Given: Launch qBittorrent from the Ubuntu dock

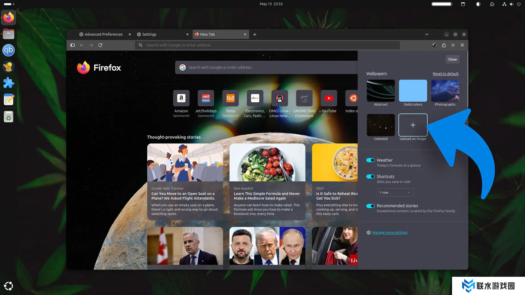Looking at the screenshot, I should [8, 50].
